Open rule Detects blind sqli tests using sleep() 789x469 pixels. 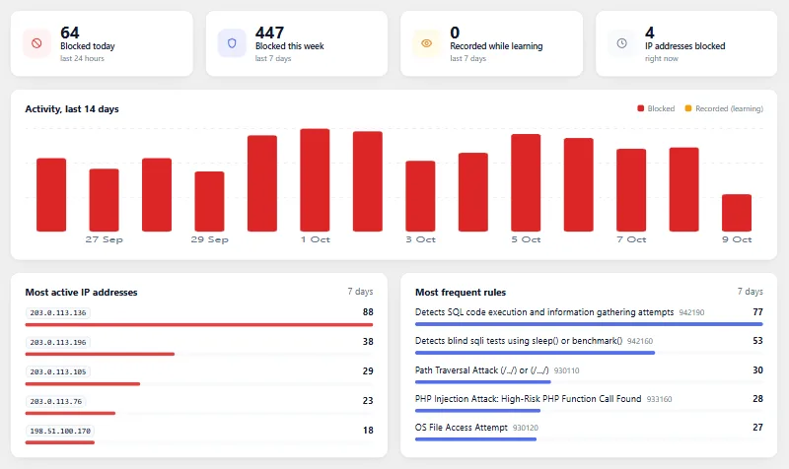tap(519, 341)
